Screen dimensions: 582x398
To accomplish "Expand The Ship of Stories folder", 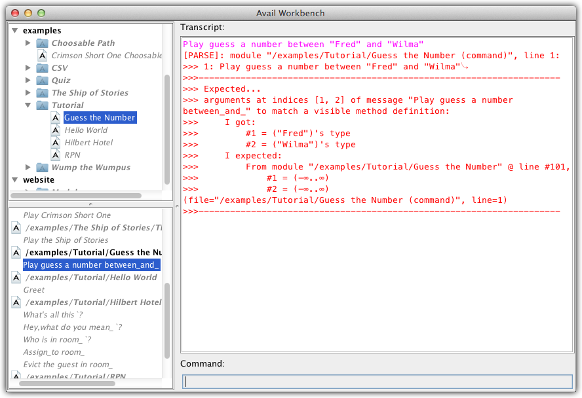I will coord(28,93).
